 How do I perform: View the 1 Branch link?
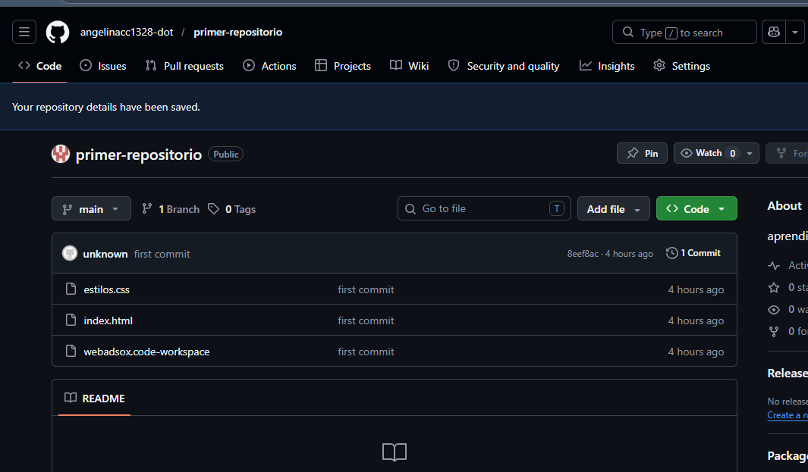tap(171, 209)
